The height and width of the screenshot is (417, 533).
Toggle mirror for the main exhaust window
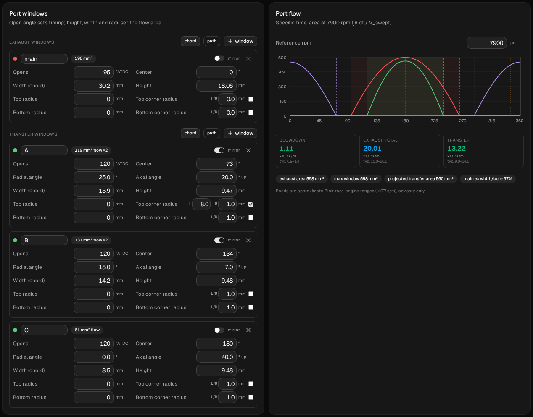[x=219, y=58]
